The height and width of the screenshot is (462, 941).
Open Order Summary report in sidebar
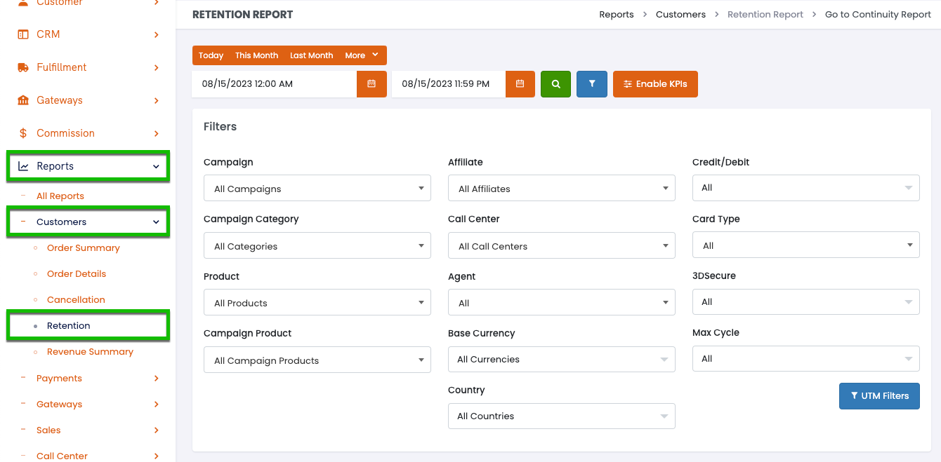point(83,248)
